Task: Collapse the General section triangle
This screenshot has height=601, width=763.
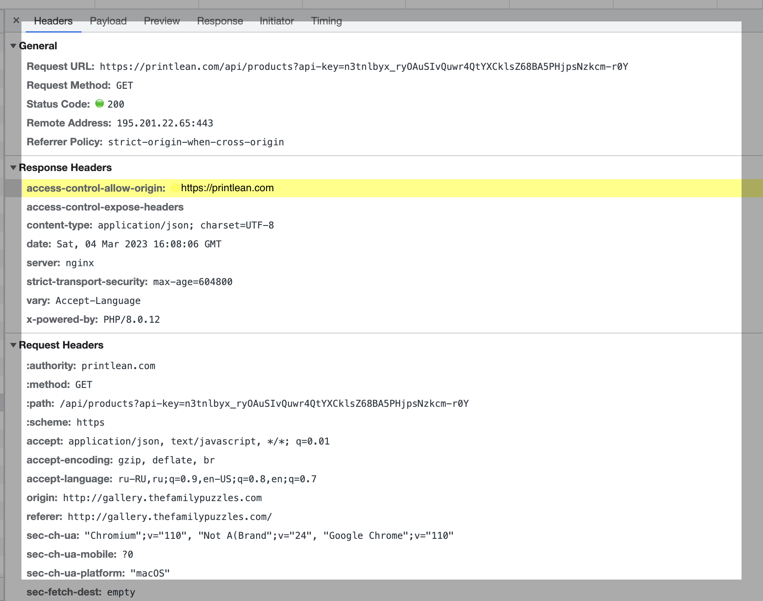Action: (x=13, y=46)
